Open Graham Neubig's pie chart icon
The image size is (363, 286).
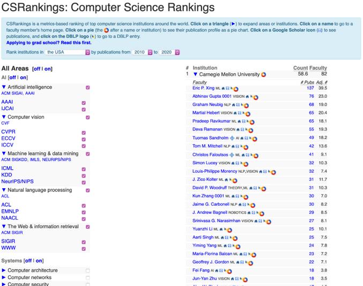click(x=246, y=105)
